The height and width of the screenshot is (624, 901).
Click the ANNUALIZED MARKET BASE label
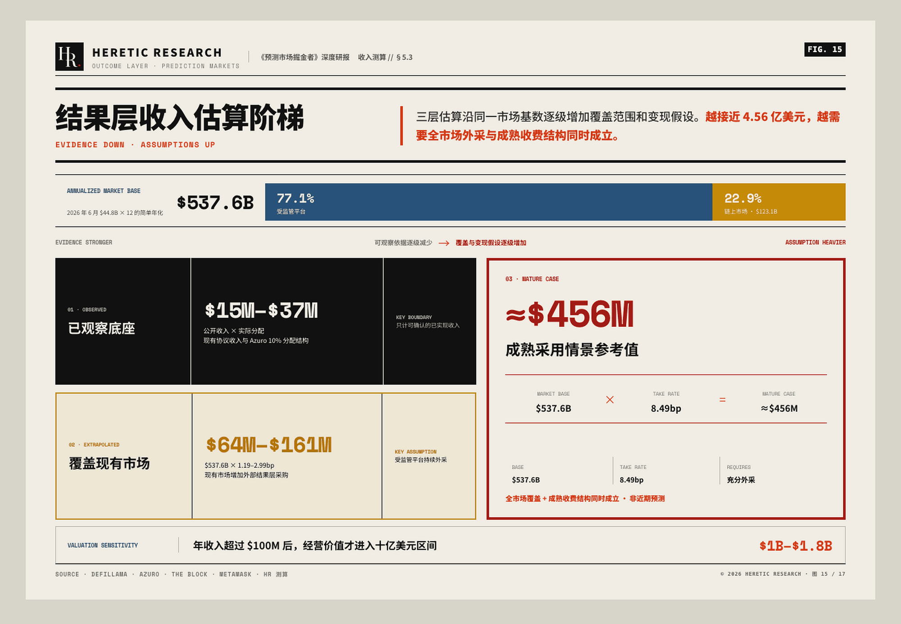point(104,191)
